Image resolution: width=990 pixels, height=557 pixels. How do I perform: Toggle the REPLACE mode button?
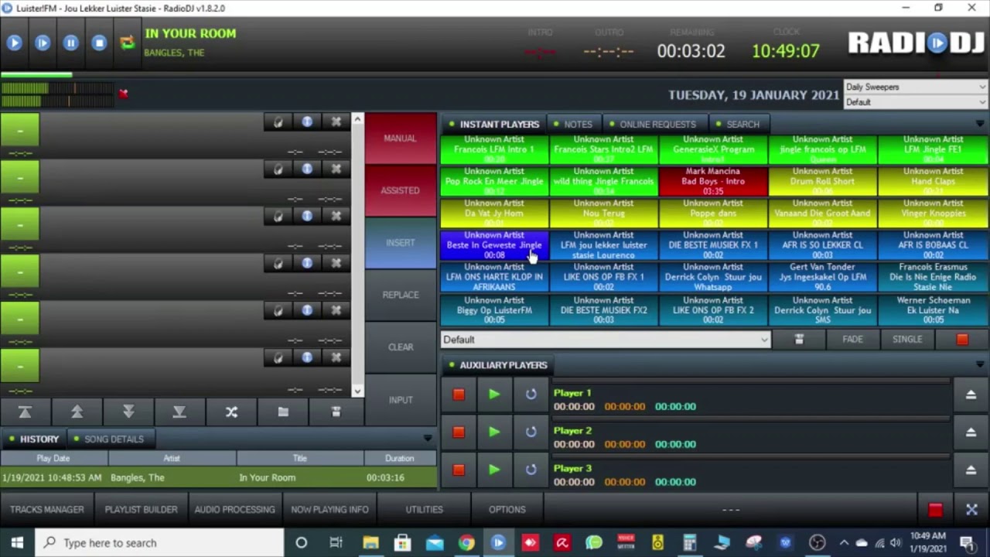click(x=401, y=295)
